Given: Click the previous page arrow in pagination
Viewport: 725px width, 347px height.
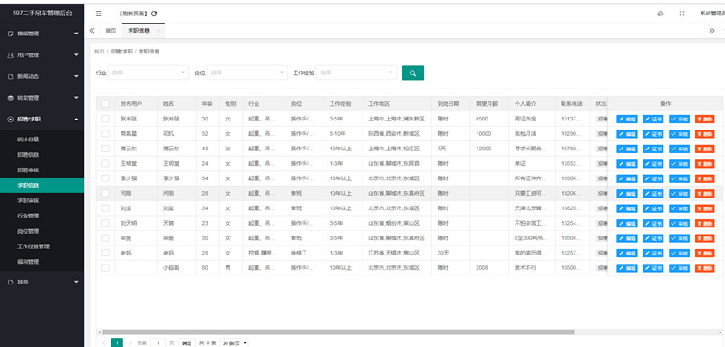Looking at the screenshot, I should tap(104, 342).
